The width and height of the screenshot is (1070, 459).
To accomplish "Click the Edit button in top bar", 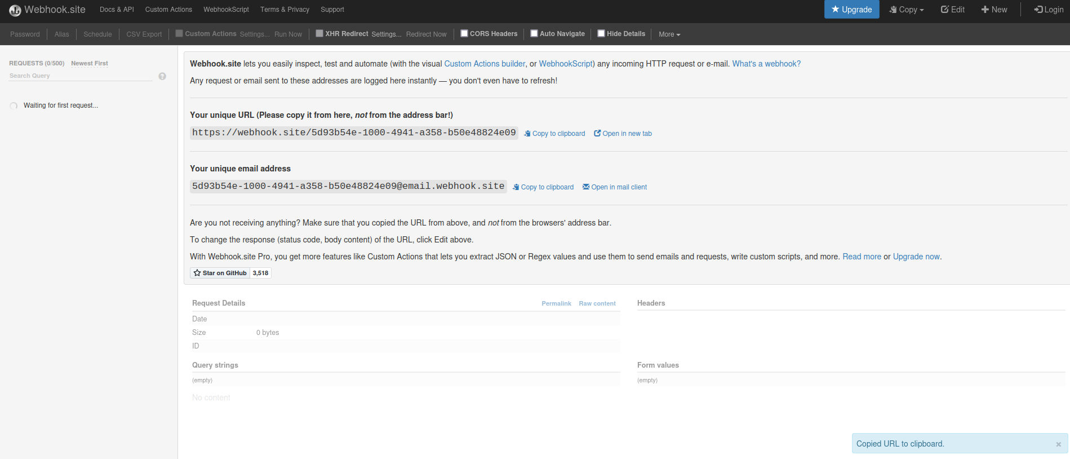I will pos(953,10).
